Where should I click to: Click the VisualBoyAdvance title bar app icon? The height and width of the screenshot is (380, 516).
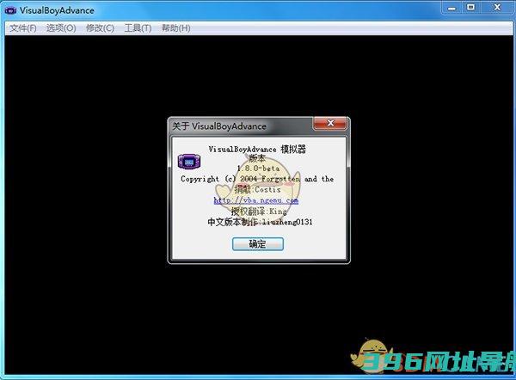tap(10, 10)
